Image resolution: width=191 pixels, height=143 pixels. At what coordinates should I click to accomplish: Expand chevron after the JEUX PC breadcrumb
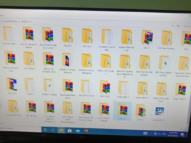coord(31,22)
